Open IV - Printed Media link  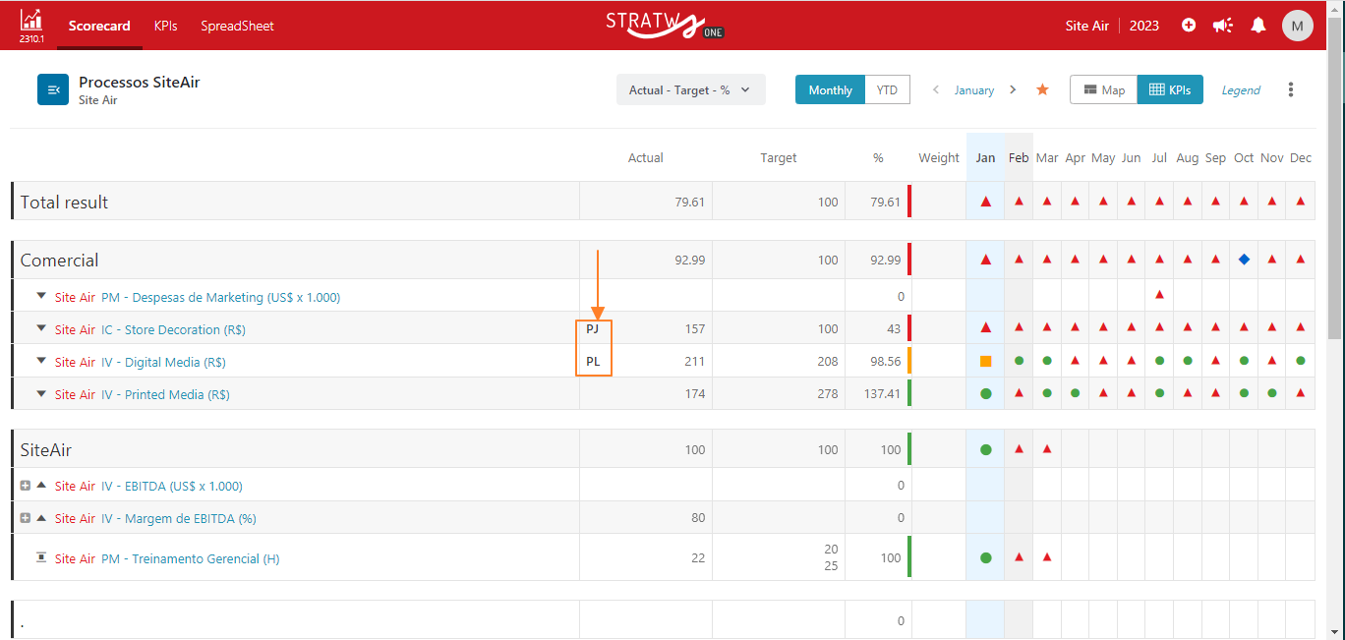point(165,394)
